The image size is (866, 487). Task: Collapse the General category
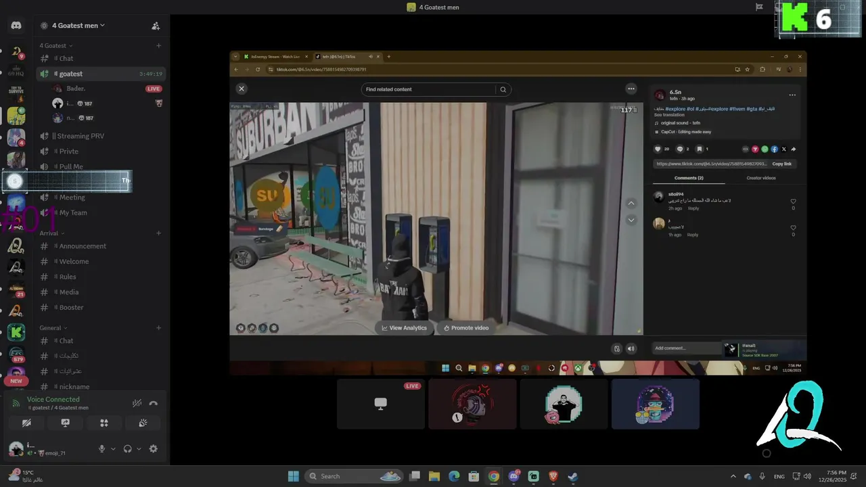tap(53, 327)
